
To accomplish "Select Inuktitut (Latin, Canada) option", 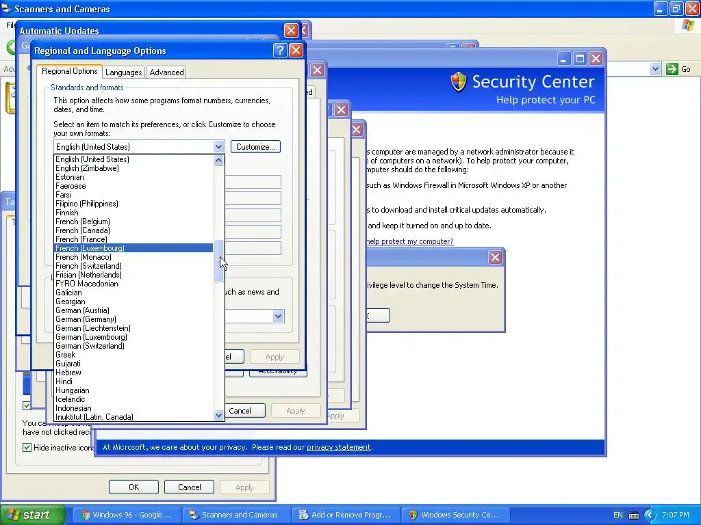I will coord(133,417).
